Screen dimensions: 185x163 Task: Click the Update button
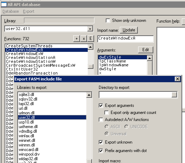[129, 30]
